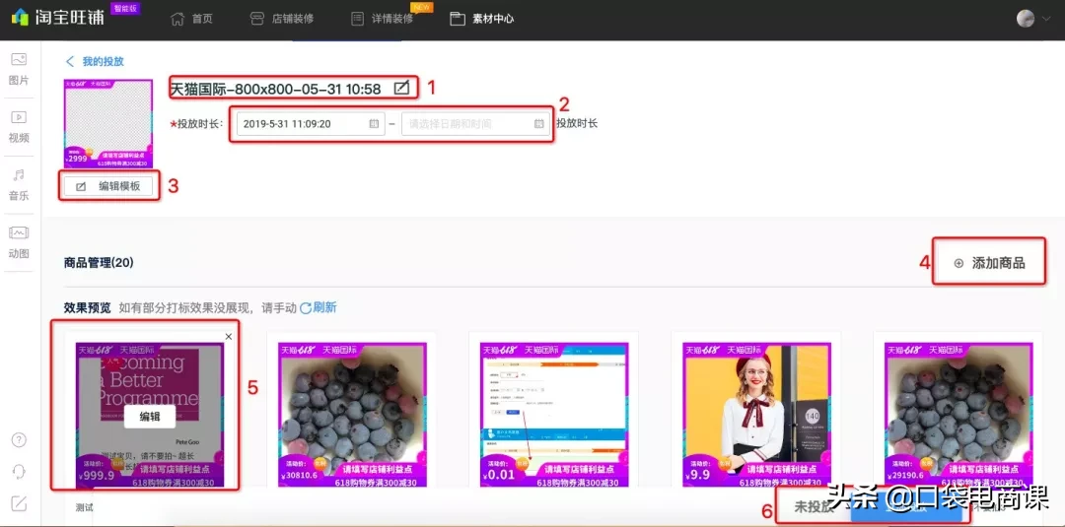
Task: Select the woman in red beret product card
Action: [x=755, y=415]
